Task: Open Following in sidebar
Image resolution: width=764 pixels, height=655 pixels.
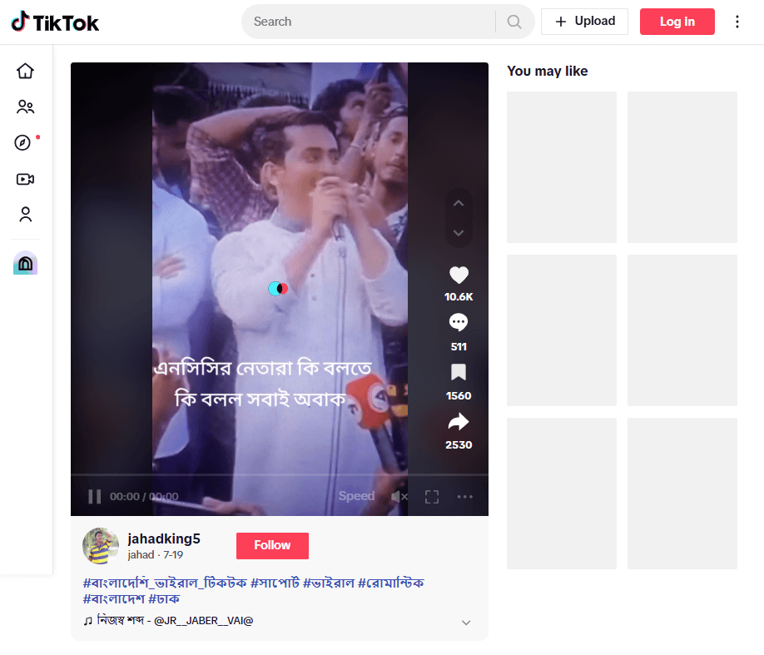Action: (25, 107)
